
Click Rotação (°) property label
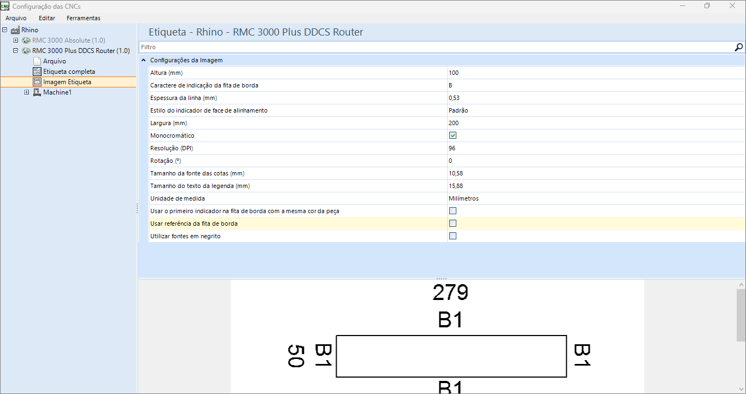point(165,161)
